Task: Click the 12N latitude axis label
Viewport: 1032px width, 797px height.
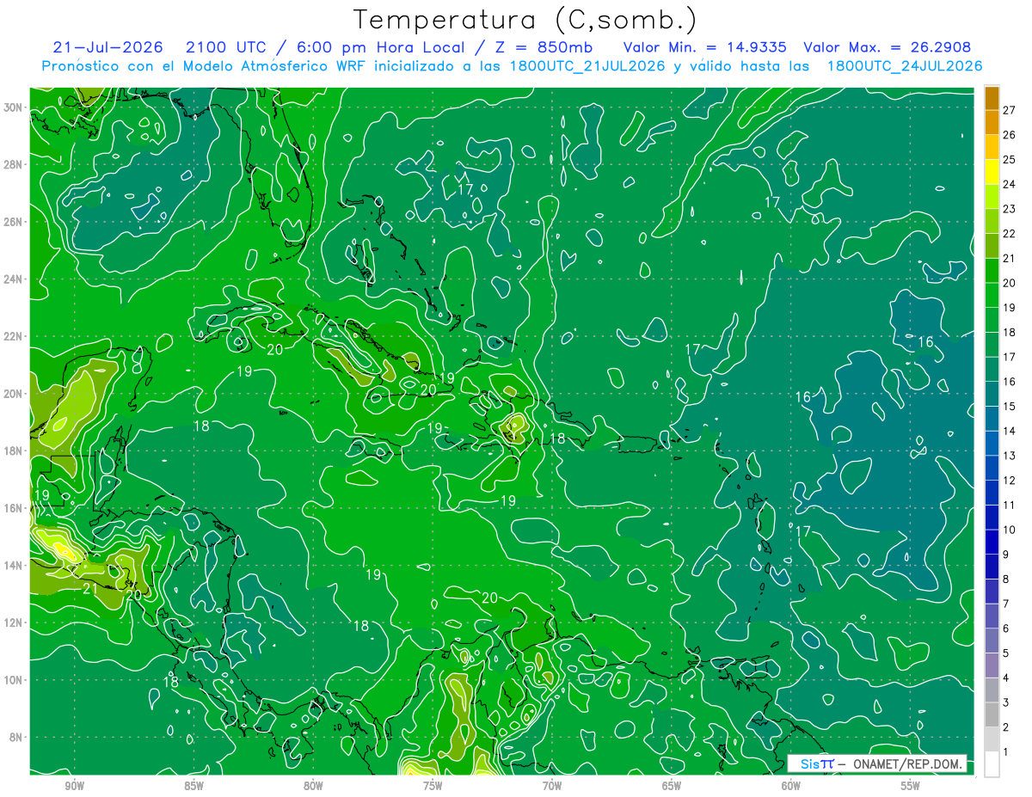Action: [x=13, y=622]
